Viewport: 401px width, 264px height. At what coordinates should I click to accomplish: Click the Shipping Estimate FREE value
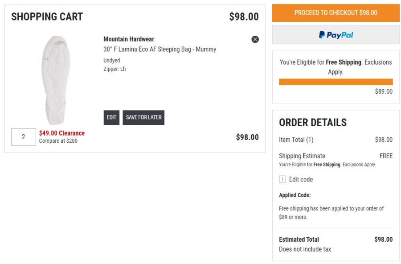(386, 156)
